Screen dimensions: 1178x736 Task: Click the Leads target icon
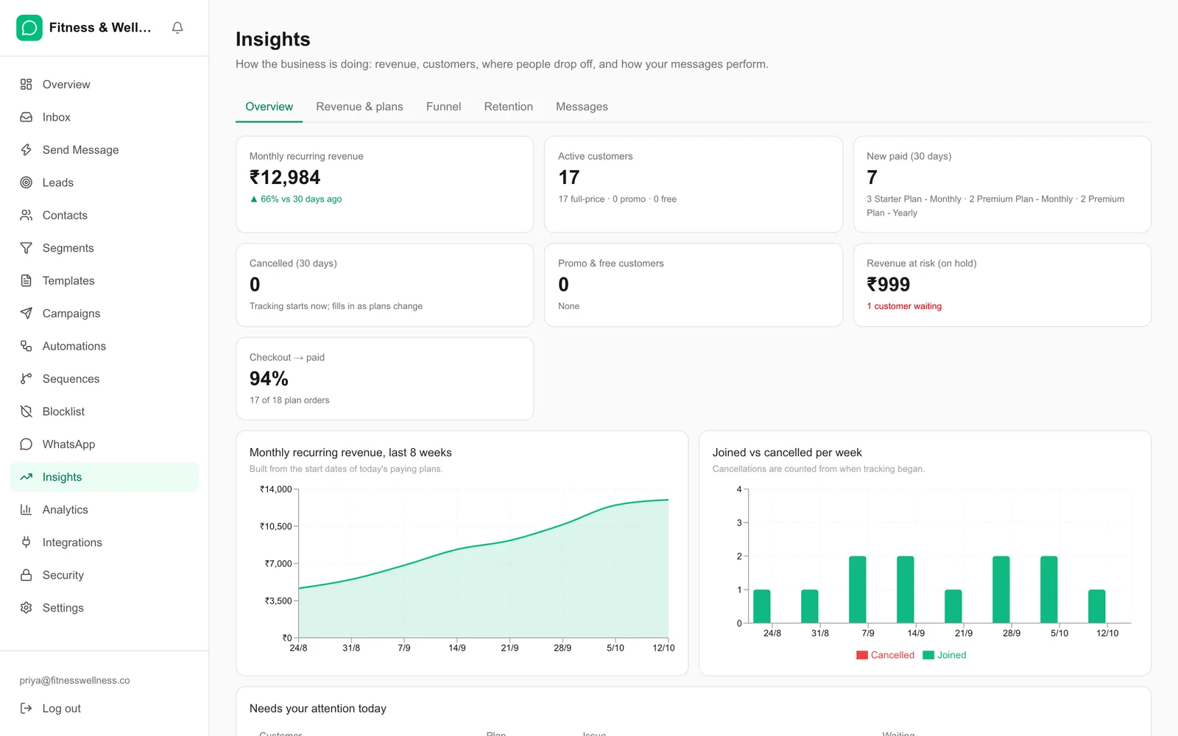tap(27, 183)
